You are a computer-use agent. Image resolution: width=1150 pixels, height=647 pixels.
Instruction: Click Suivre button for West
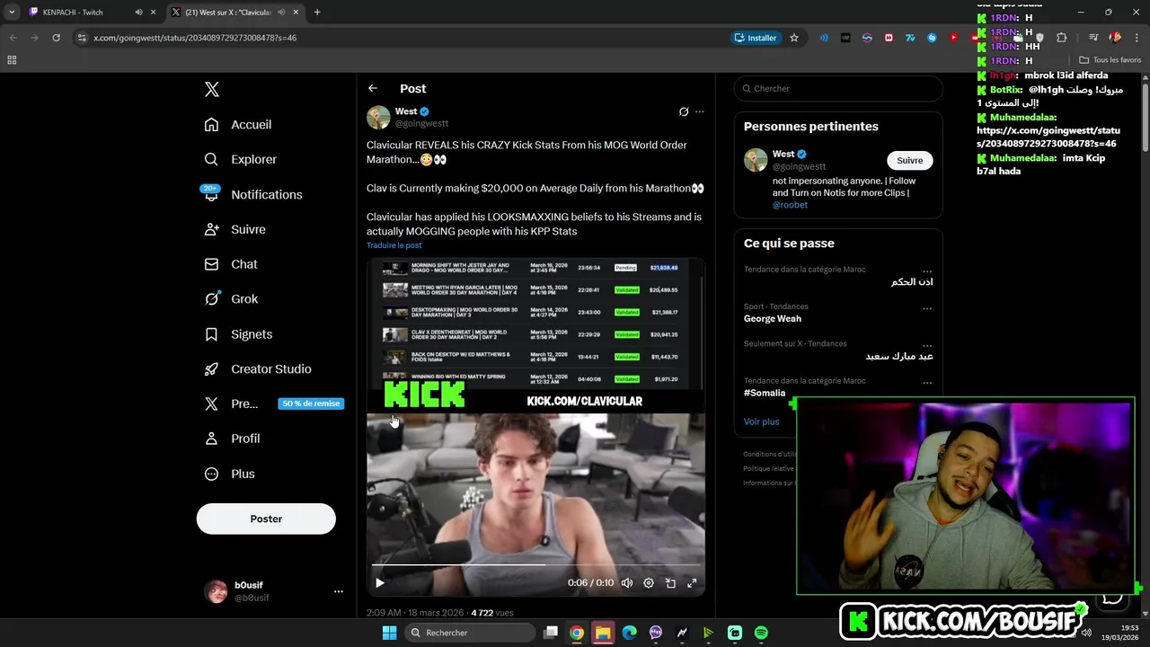pyautogui.click(x=910, y=160)
